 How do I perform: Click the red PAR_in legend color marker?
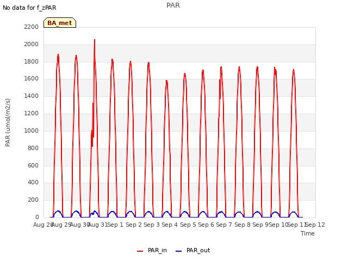point(140,251)
